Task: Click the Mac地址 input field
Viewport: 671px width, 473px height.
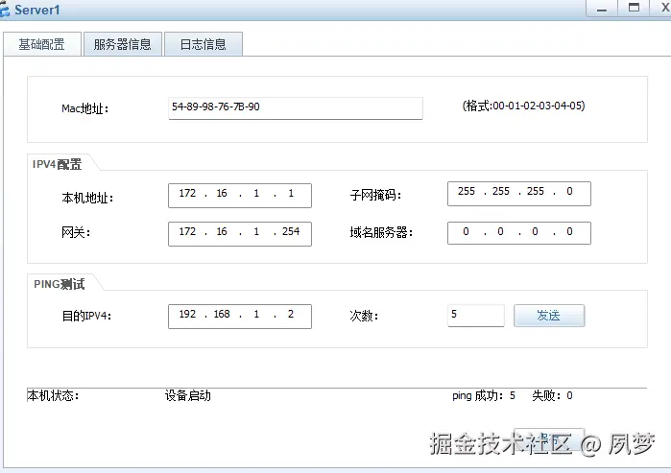Action: pyautogui.click(x=296, y=108)
